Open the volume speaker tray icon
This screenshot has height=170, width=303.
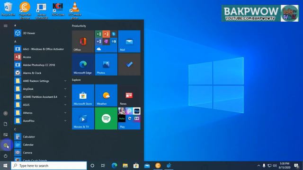(275, 166)
